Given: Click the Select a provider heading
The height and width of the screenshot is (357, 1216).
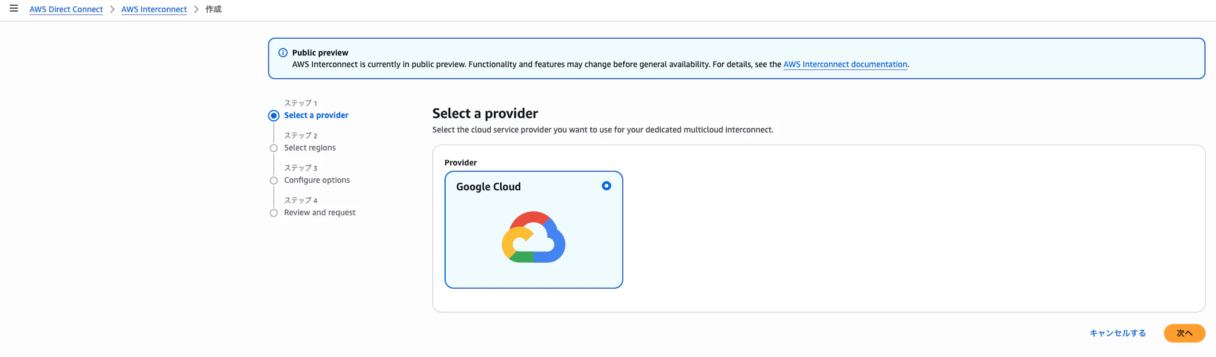Looking at the screenshot, I should pyautogui.click(x=485, y=113).
